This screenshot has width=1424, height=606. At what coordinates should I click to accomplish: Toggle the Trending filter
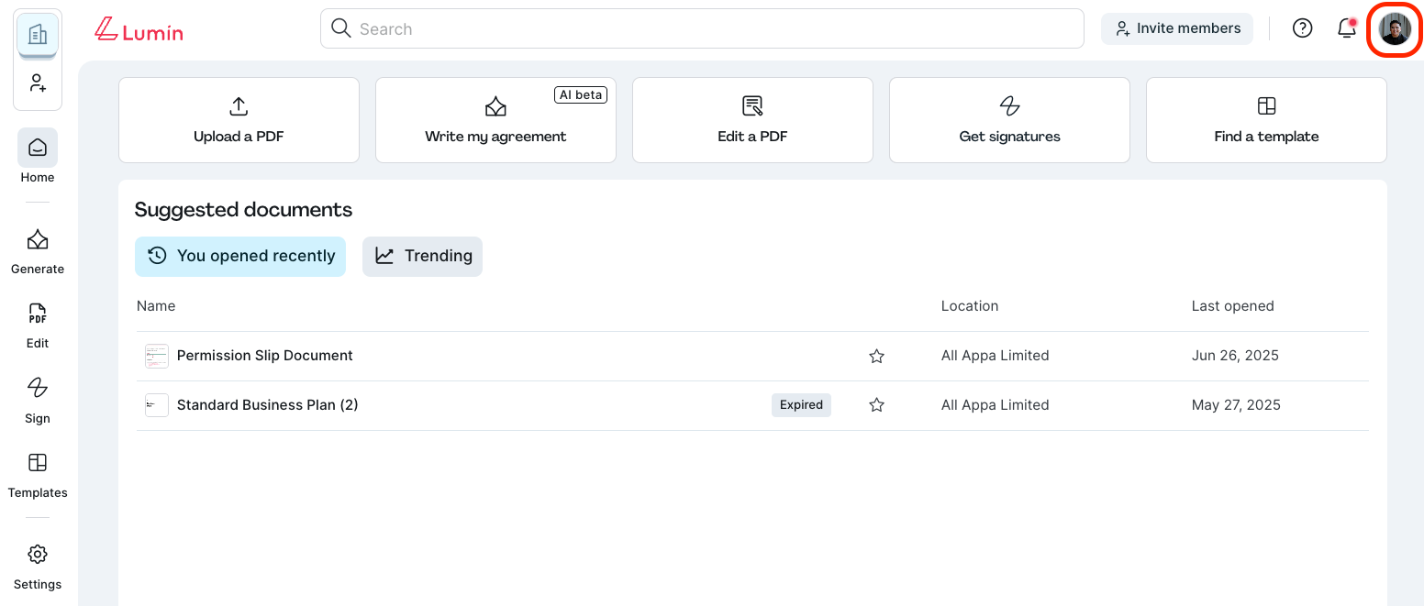tap(422, 256)
